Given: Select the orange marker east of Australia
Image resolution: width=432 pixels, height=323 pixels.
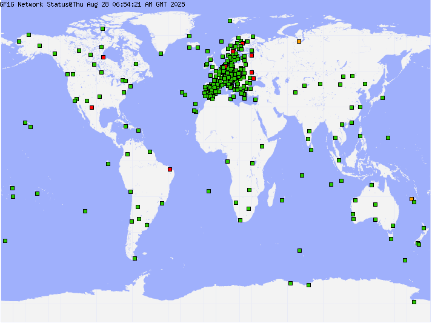Looking at the screenshot, I should [411, 199].
